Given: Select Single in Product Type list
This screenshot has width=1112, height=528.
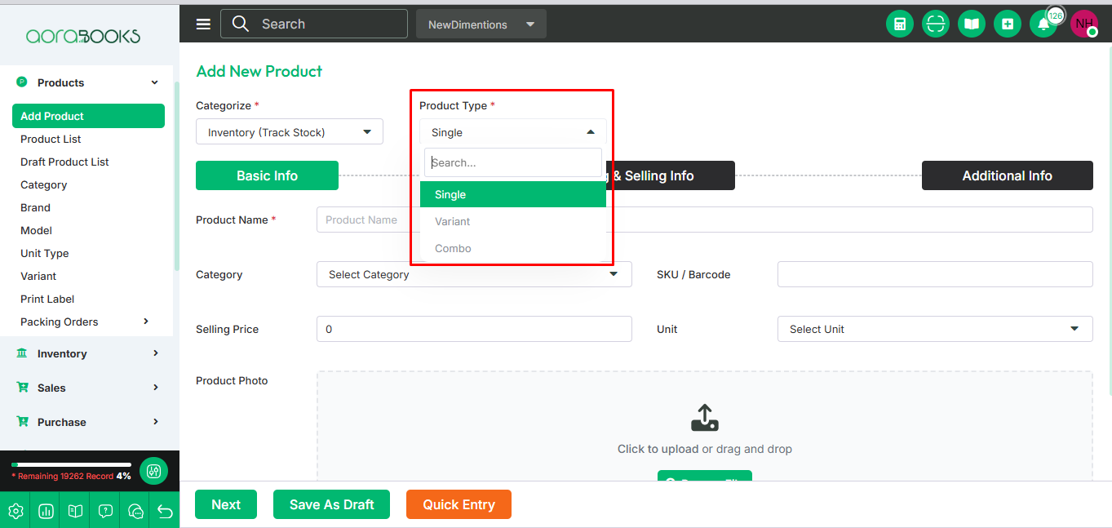Looking at the screenshot, I should [513, 194].
